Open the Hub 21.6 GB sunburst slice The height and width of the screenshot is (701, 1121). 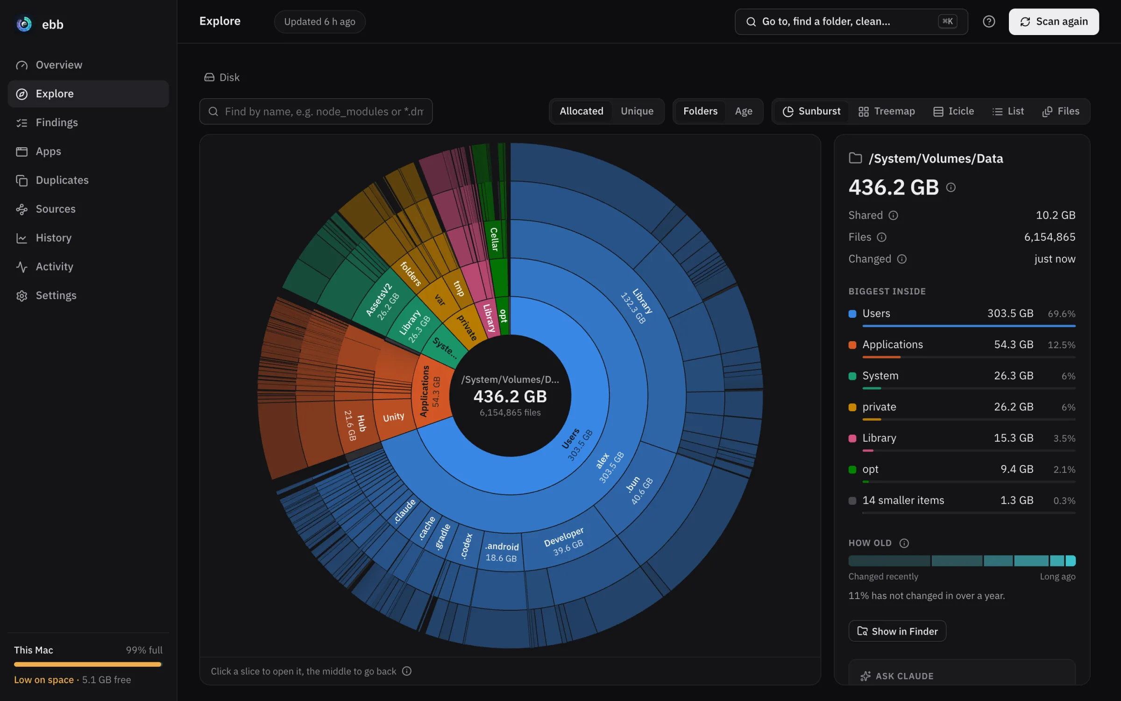355,426
